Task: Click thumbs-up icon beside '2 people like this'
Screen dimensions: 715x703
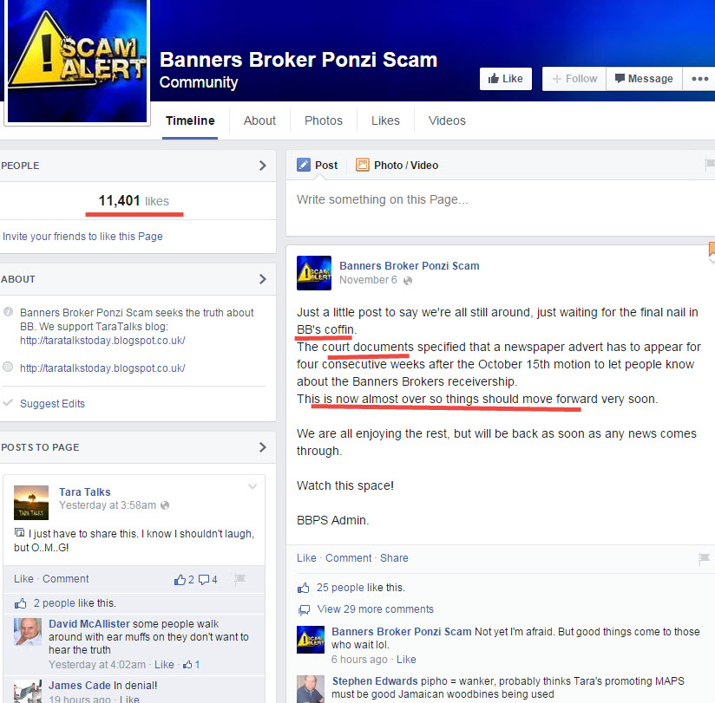Action: coord(21,603)
